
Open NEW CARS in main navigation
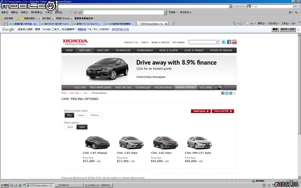(85, 50)
